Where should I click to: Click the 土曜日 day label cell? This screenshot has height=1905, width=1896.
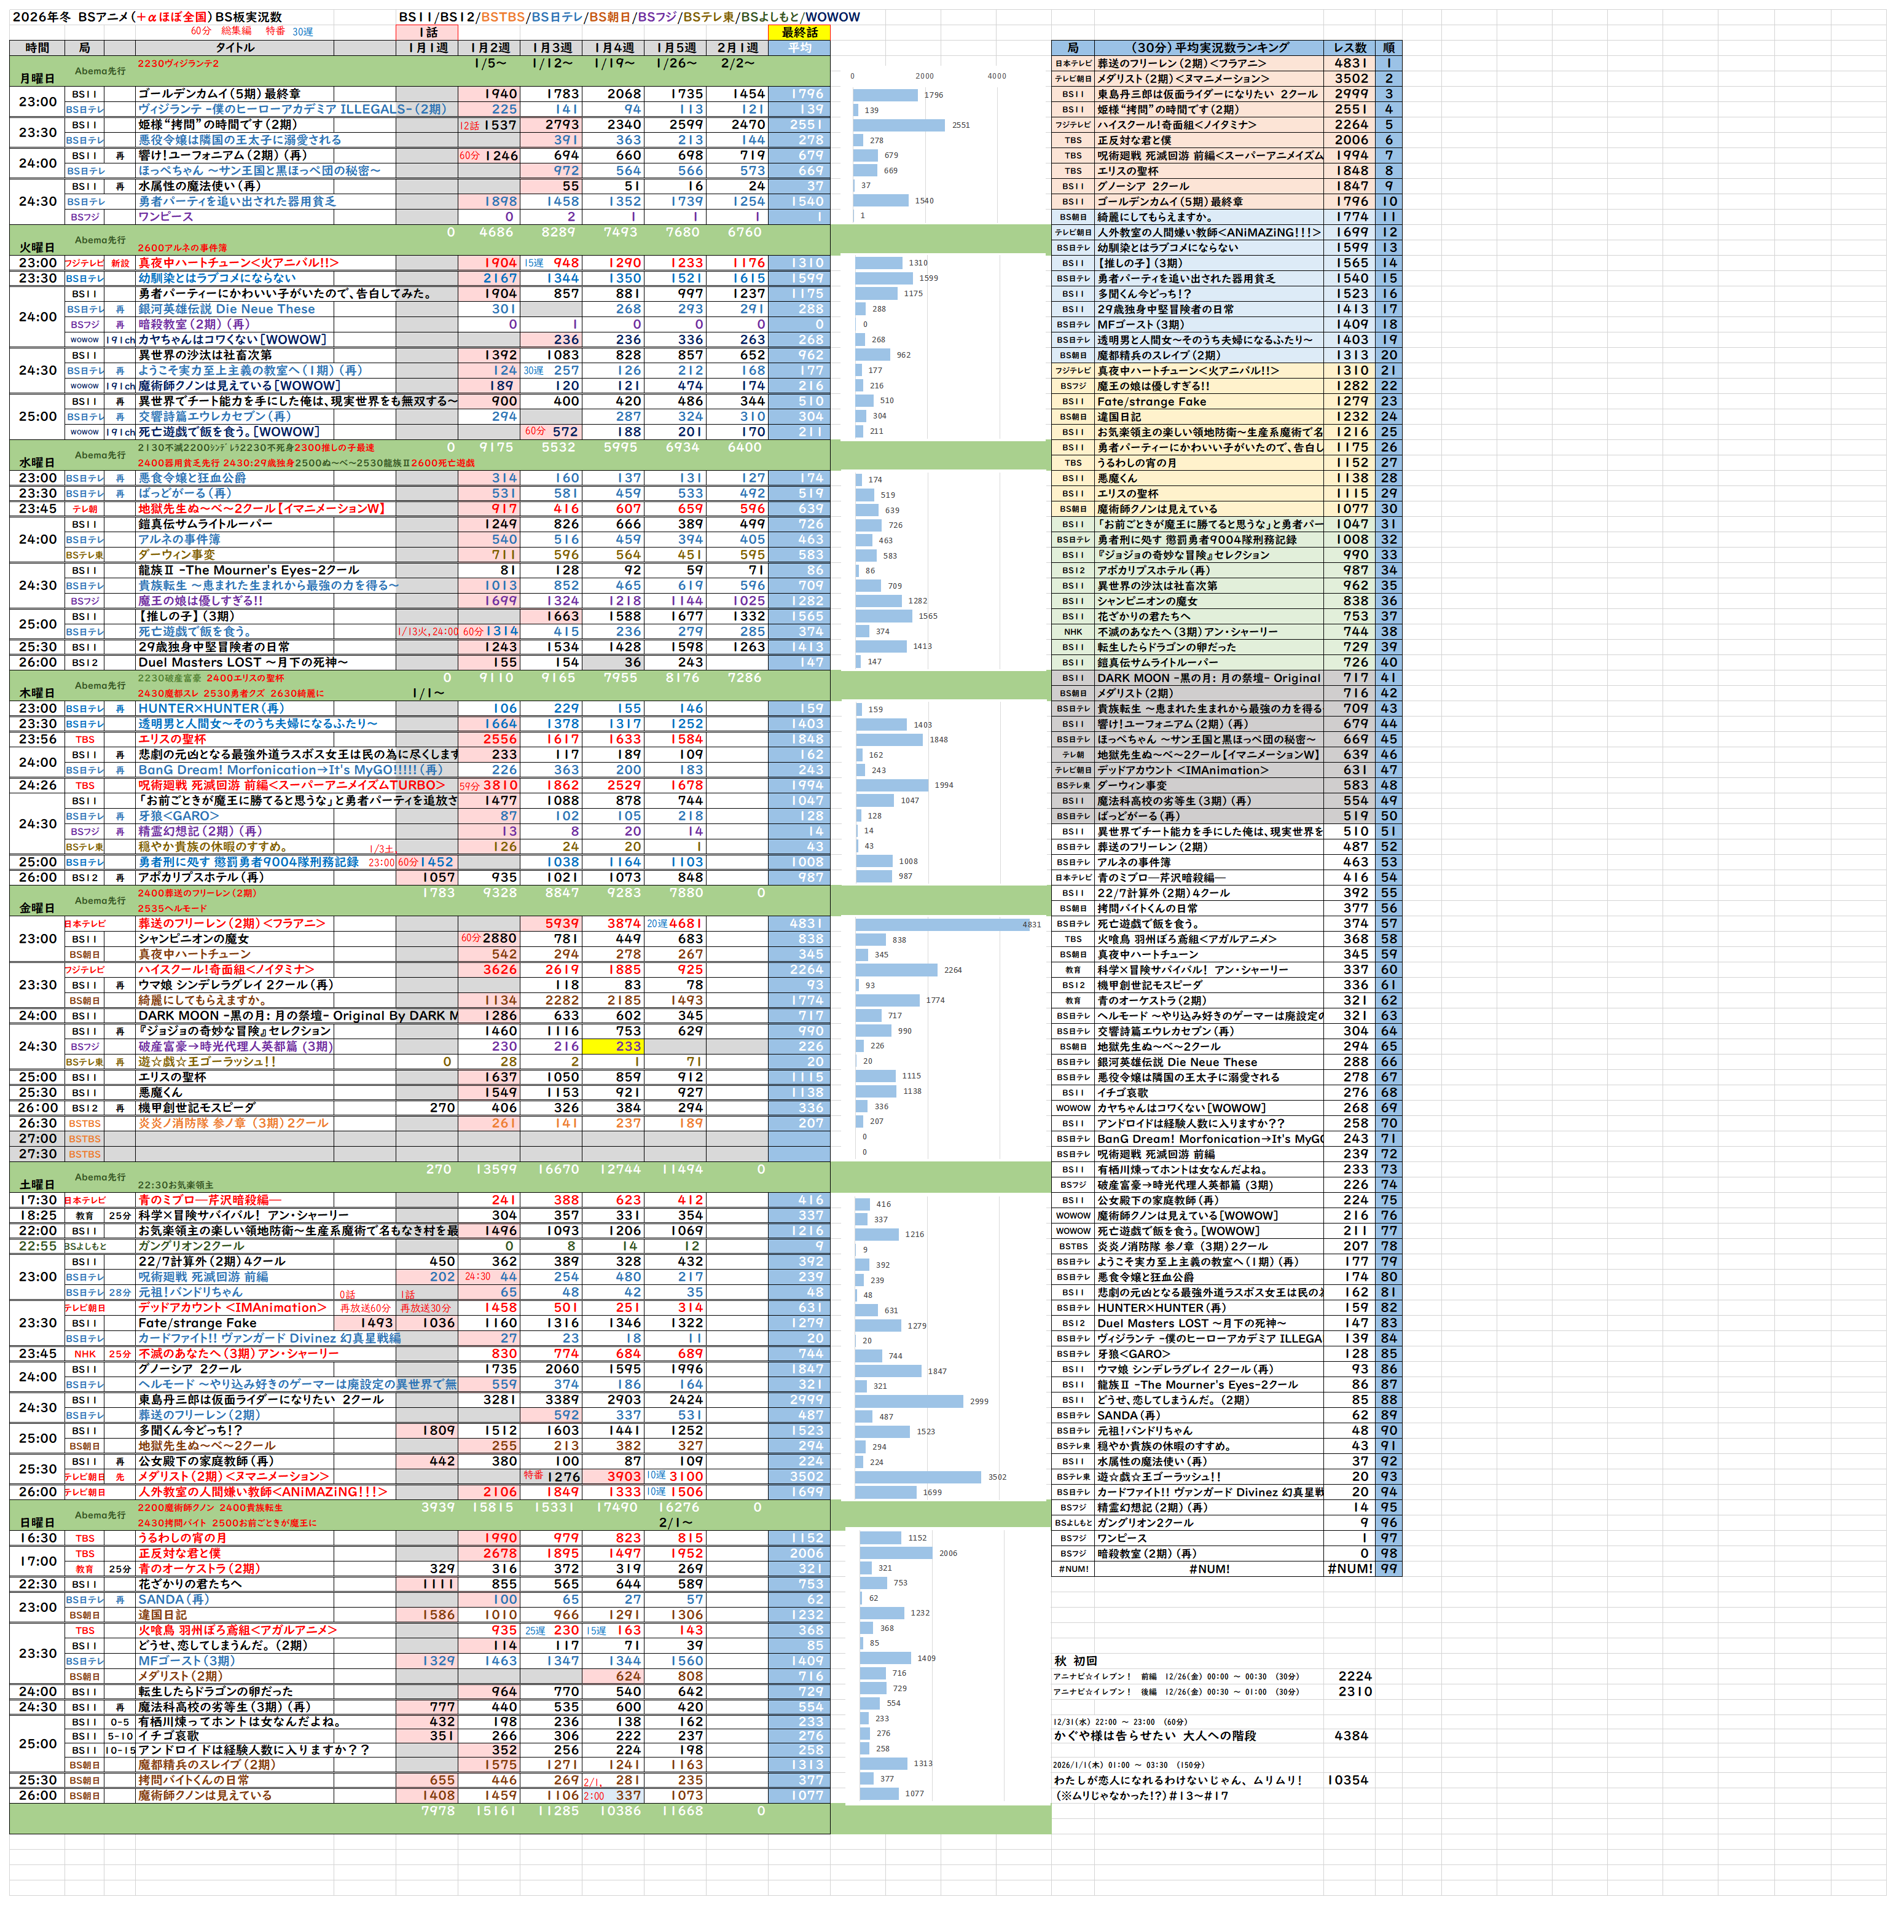point(37,1184)
